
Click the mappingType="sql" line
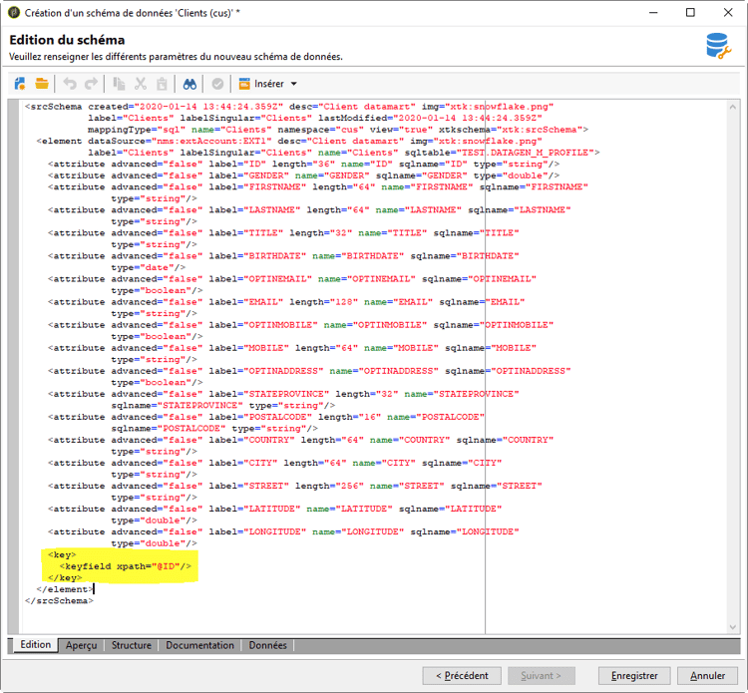338,130
